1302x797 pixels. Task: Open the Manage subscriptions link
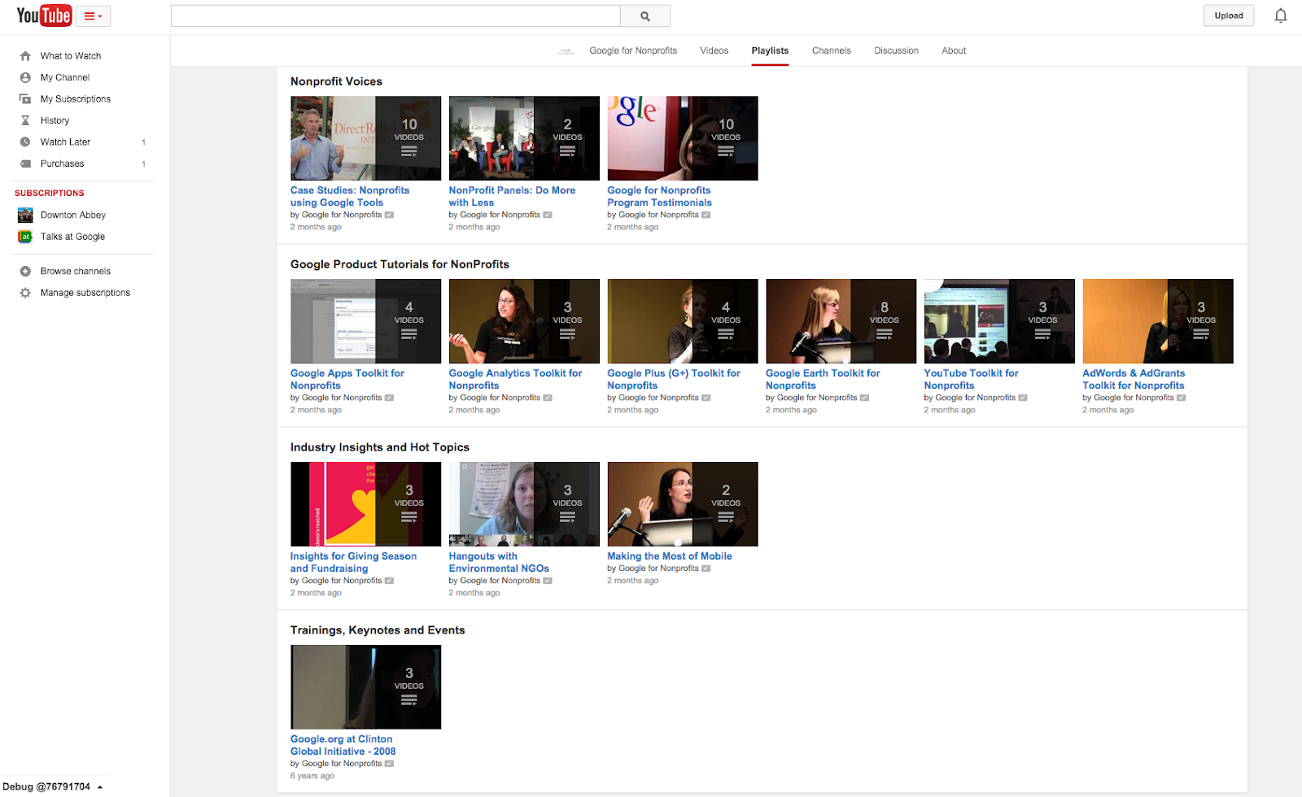coord(85,293)
